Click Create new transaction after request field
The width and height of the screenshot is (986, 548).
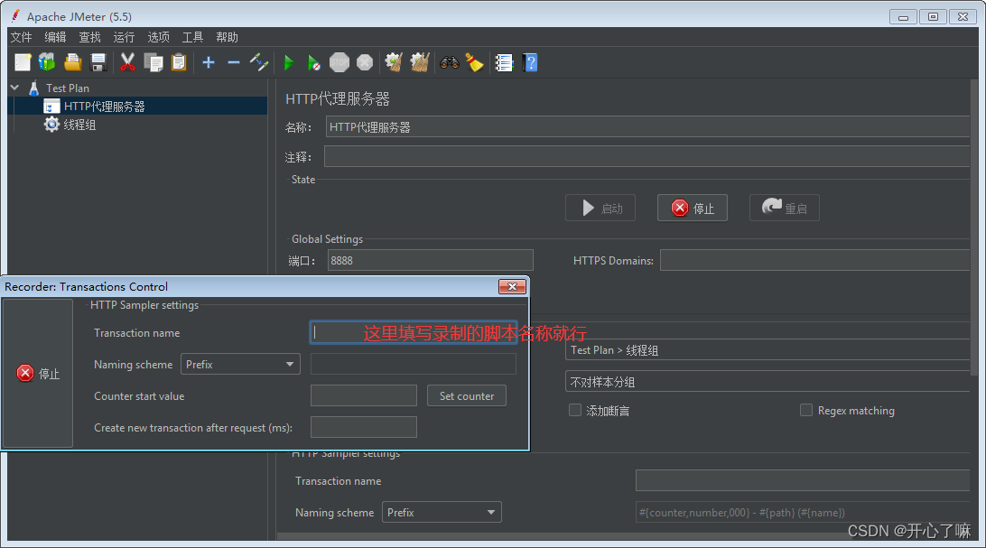[364, 427]
